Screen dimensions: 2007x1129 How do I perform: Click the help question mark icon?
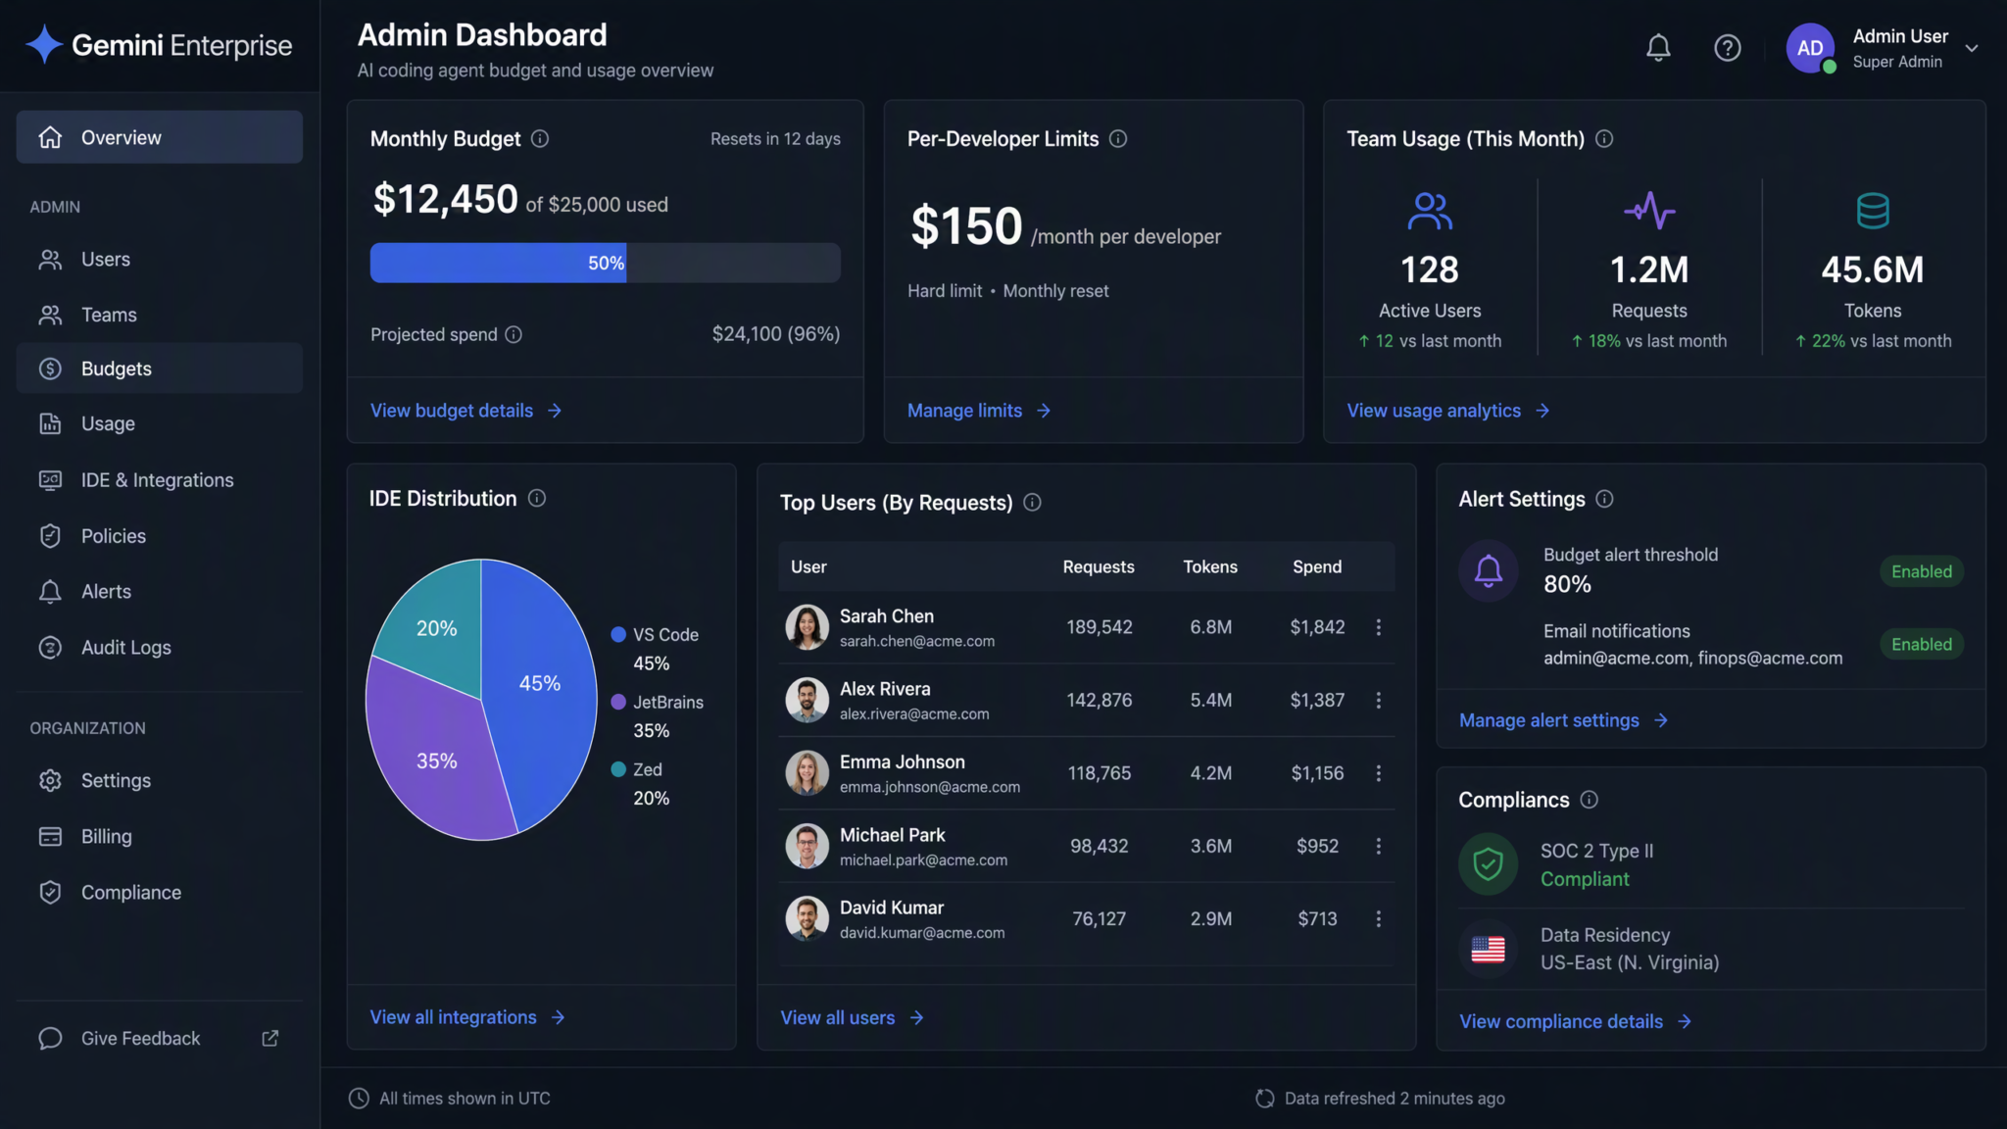coord(1728,47)
